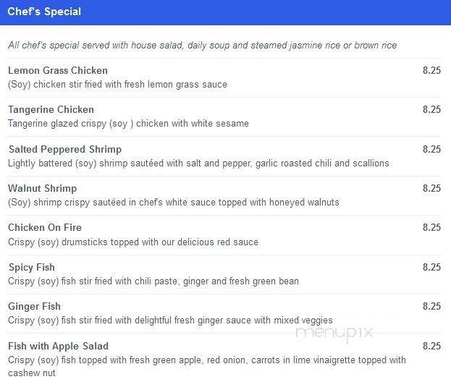Click the chili paste and ginger description
The image size is (451, 382).
point(153,281)
